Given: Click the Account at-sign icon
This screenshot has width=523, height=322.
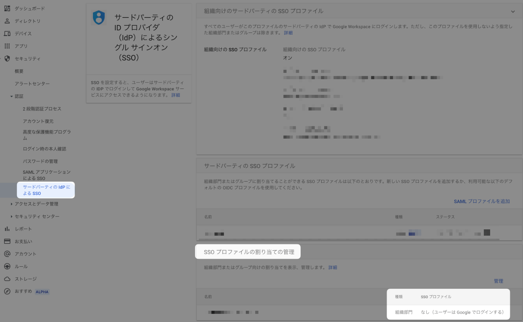Looking at the screenshot, I should click(7, 254).
